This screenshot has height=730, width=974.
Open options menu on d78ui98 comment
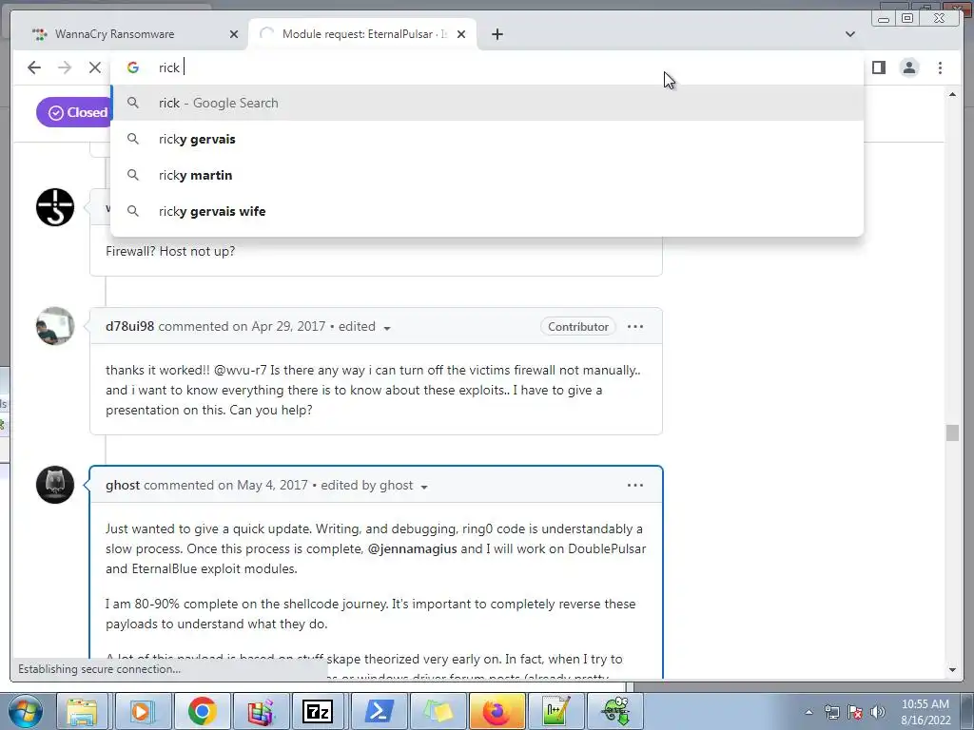point(634,327)
